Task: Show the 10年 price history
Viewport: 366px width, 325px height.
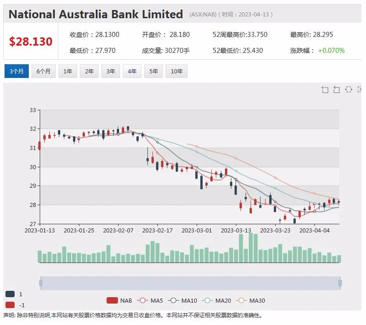Action: point(177,71)
